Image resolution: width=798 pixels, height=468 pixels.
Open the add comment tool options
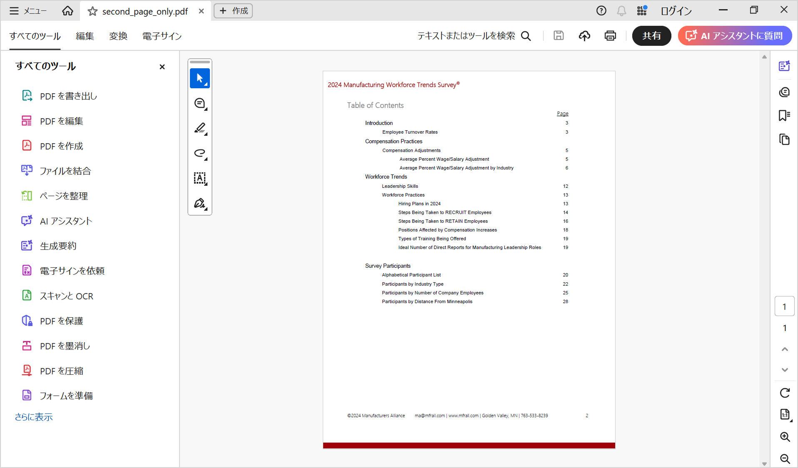coord(199,103)
